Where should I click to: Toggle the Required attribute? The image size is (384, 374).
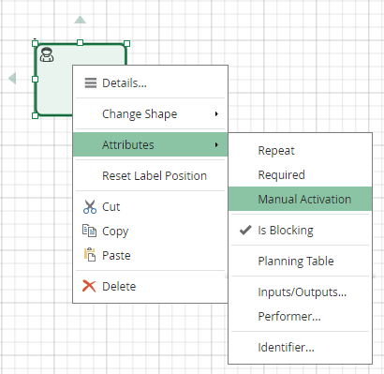[301, 175]
